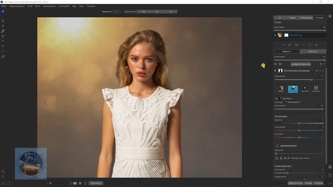The width and height of the screenshot is (333, 187).
Task: Click the Готово button
Action: tap(309, 183)
